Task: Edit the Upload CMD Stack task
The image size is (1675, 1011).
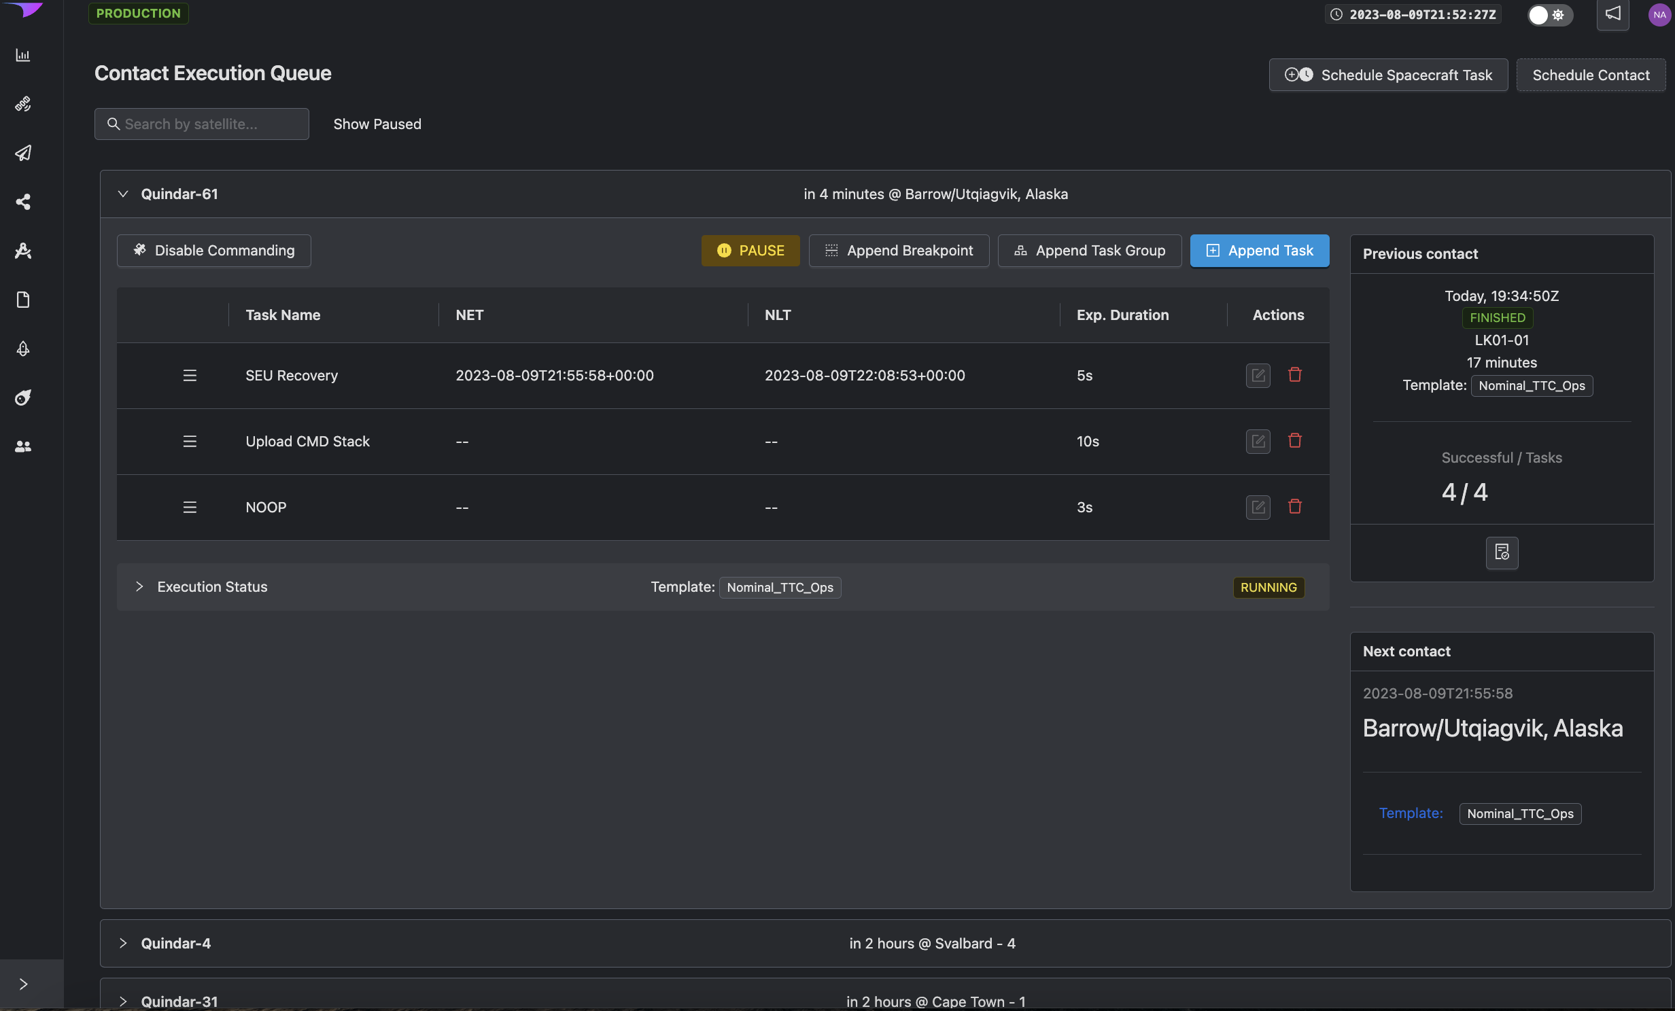Action: (1258, 442)
